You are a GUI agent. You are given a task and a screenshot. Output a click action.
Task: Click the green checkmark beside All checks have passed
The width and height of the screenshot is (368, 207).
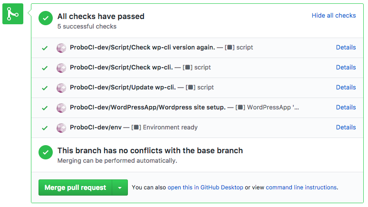(46, 19)
